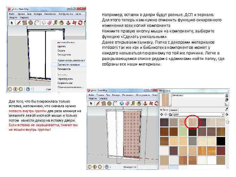Click info status icon in patterned-door SketchUp window
236x177 pixels.
click(95, 167)
